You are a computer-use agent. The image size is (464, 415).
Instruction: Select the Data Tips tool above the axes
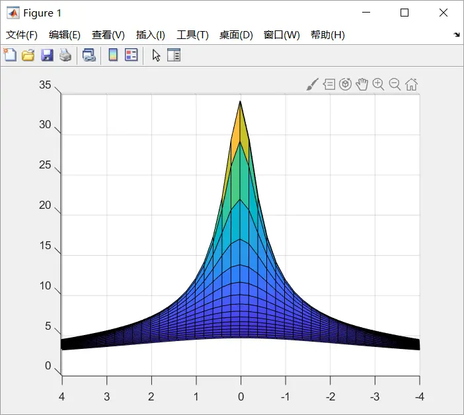[329, 85]
